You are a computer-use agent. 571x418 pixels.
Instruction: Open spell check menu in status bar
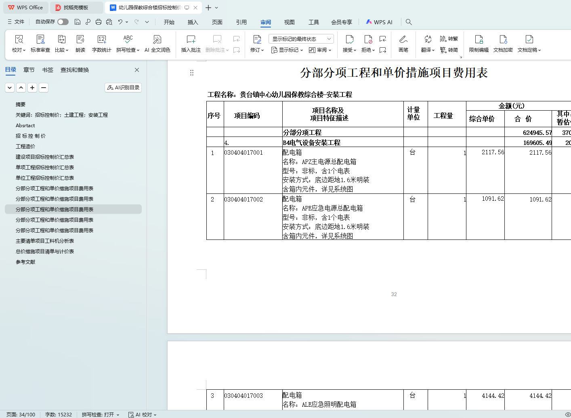coord(101,414)
